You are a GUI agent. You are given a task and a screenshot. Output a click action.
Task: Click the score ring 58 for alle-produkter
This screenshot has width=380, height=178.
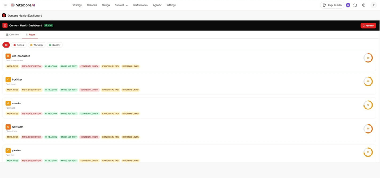[368, 58]
